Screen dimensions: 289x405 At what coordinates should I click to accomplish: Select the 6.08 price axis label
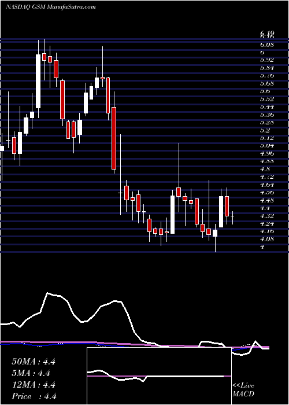coord(267,45)
